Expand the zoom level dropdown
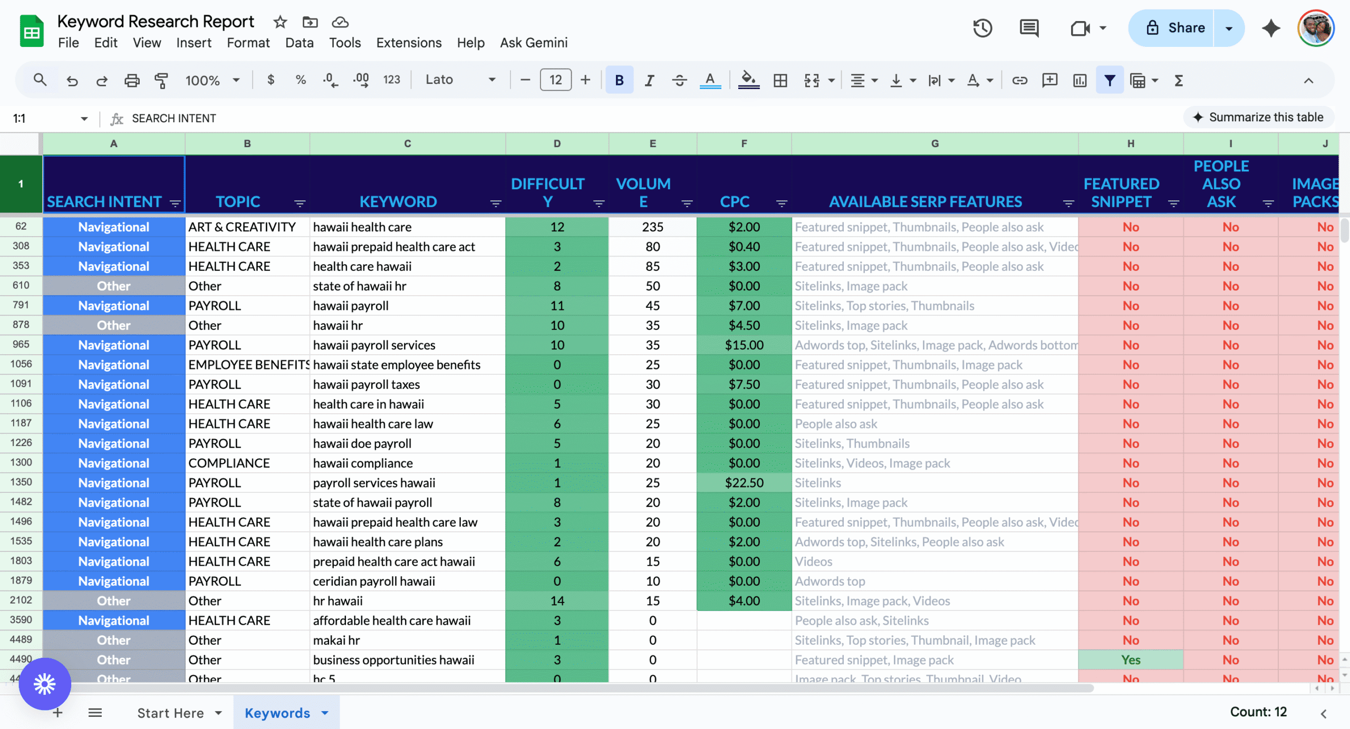 (236, 80)
